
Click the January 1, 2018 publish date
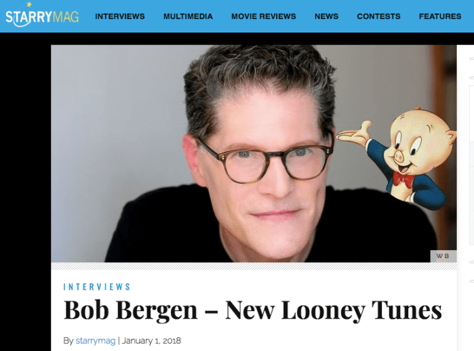click(151, 341)
